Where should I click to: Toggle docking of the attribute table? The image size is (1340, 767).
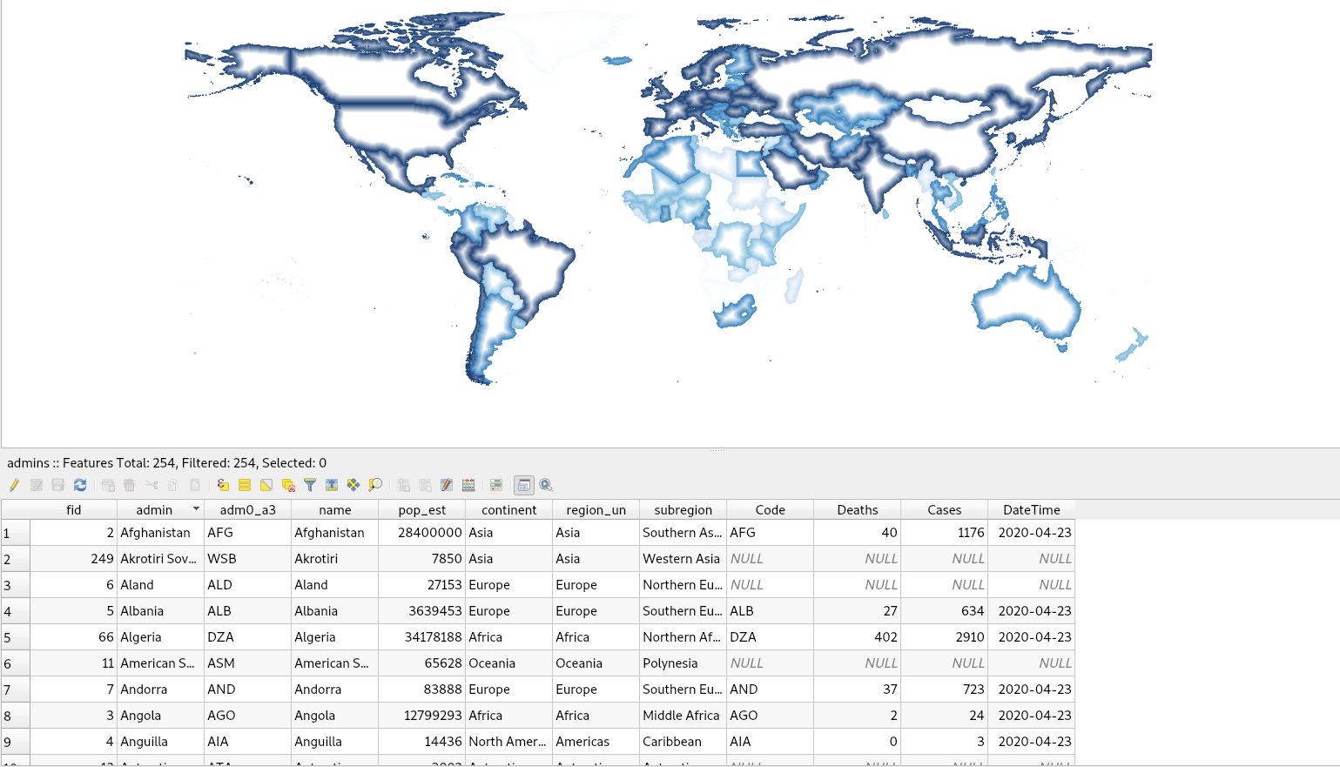click(x=524, y=485)
